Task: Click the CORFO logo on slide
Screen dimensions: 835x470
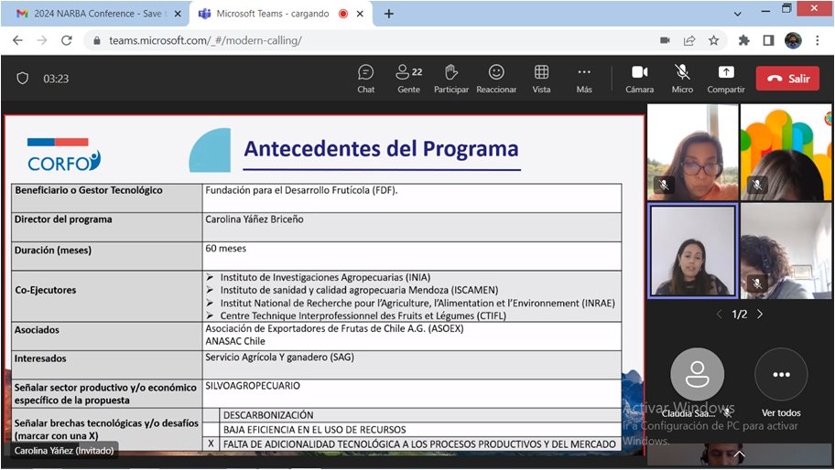Action: [64, 155]
